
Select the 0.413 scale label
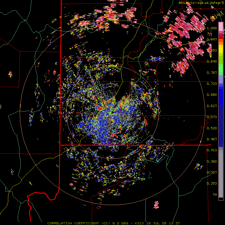click(212, 150)
